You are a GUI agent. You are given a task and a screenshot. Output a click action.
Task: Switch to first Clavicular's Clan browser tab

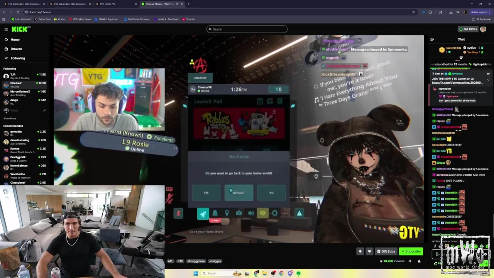(x=24, y=4)
